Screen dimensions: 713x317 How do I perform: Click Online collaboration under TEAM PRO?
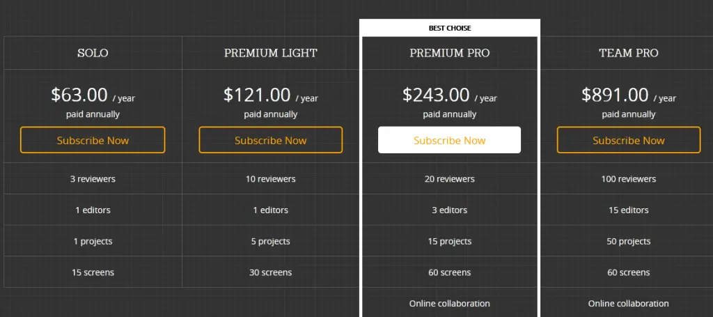[629, 303]
